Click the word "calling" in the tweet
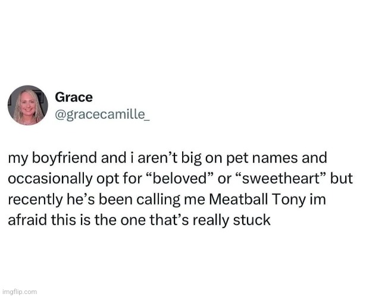This screenshot has height=297, width=366. pyautogui.click(x=158, y=200)
